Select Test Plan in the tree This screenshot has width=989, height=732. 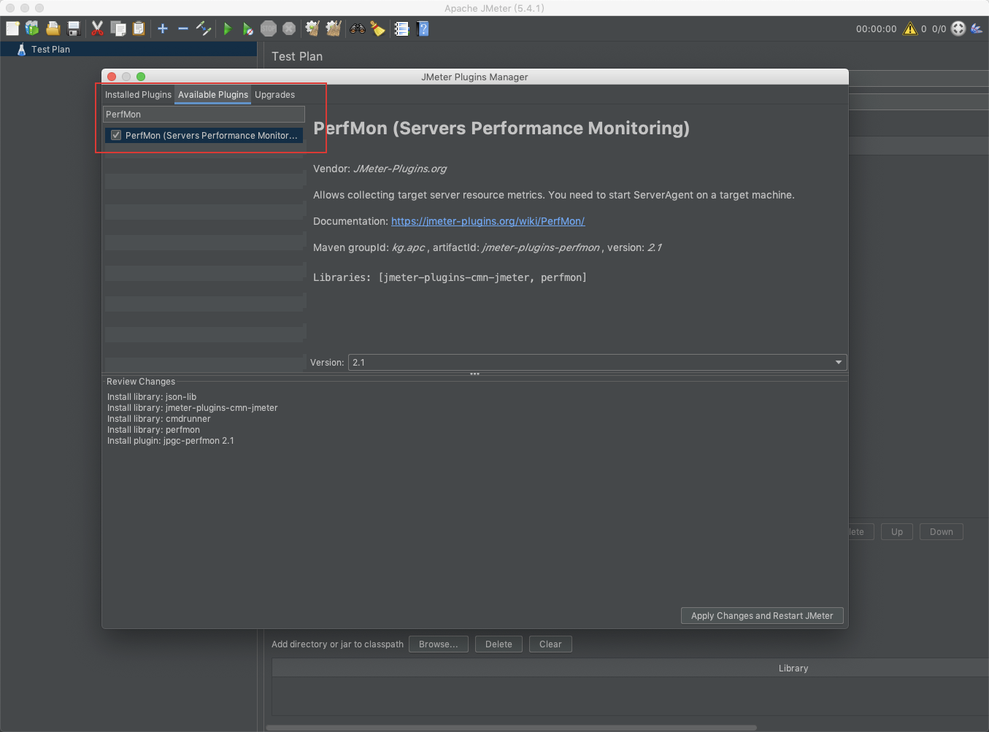[50, 50]
